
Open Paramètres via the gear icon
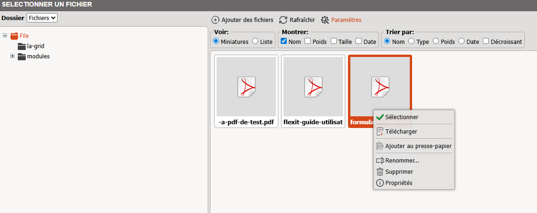coord(325,20)
